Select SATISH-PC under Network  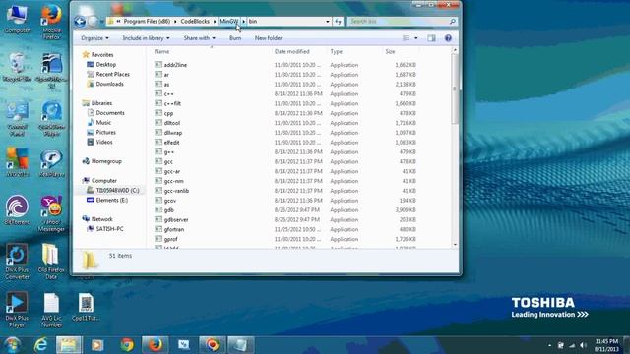point(109,229)
